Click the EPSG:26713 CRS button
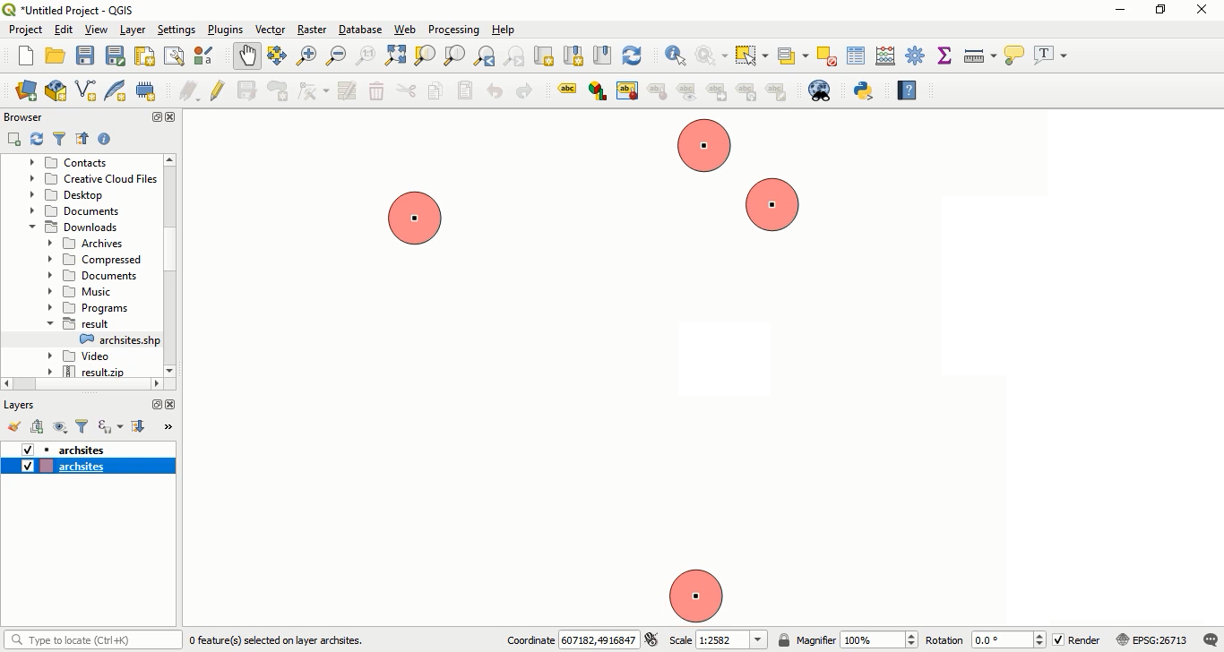Viewport: 1224px width, 652px height. (x=1151, y=640)
